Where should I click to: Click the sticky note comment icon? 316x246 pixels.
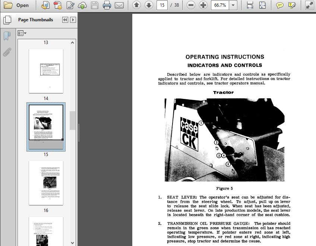pos(279,5)
